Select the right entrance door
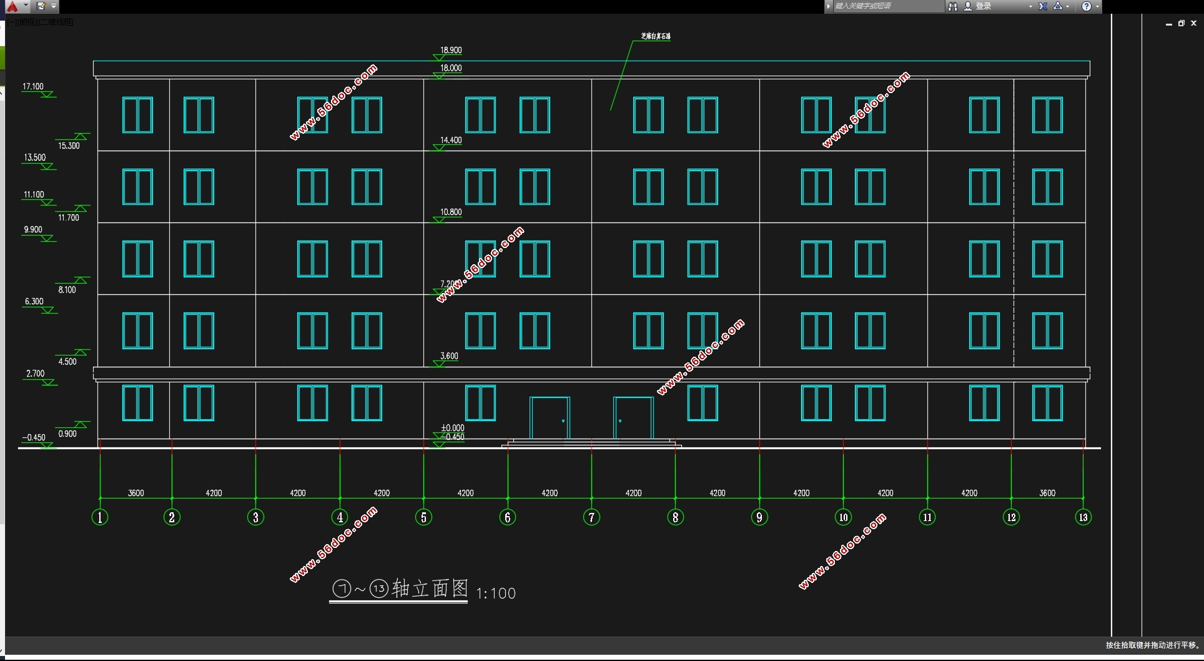 633,418
